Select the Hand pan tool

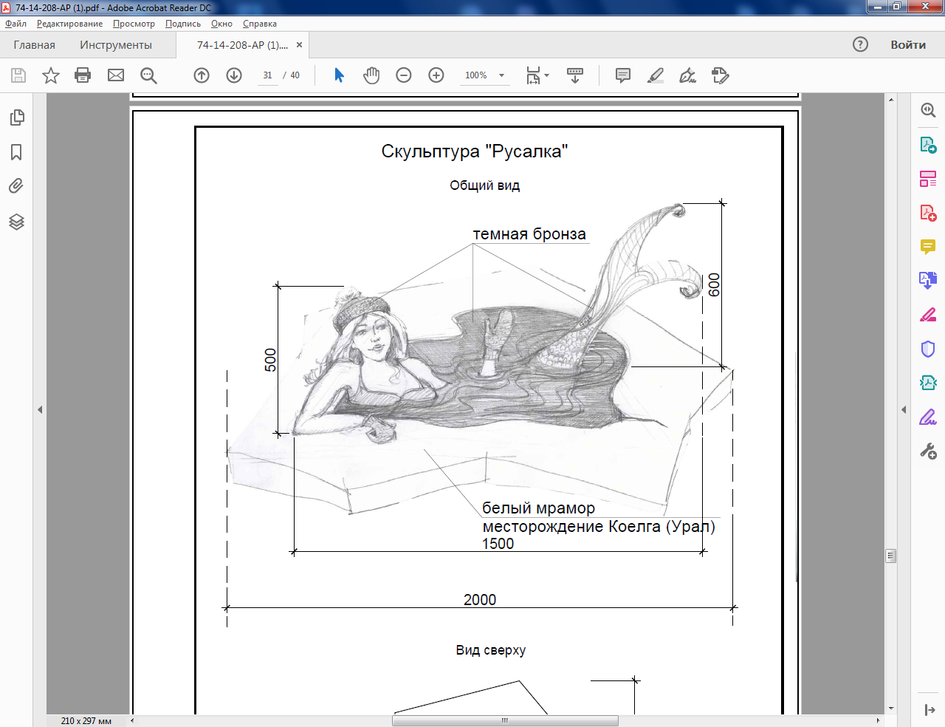click(371, 75)
